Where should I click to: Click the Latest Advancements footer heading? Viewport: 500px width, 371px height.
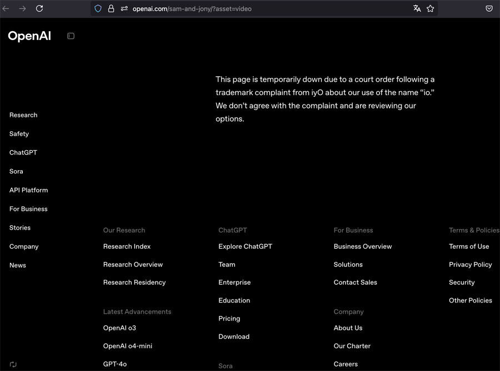coord(137,311)
